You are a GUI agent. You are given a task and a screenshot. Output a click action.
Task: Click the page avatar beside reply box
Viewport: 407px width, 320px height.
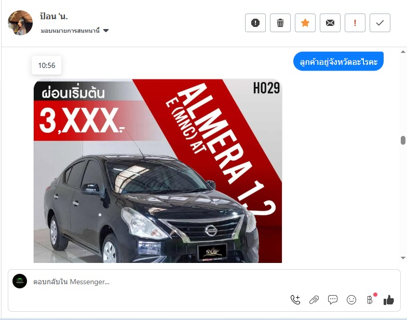click(20, 281)
